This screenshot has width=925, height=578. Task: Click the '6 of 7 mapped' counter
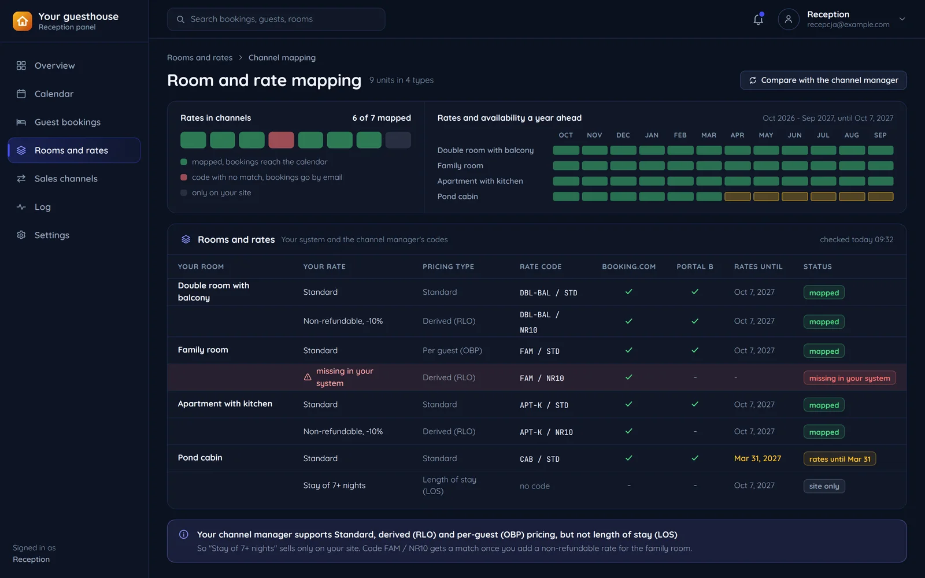382,118
